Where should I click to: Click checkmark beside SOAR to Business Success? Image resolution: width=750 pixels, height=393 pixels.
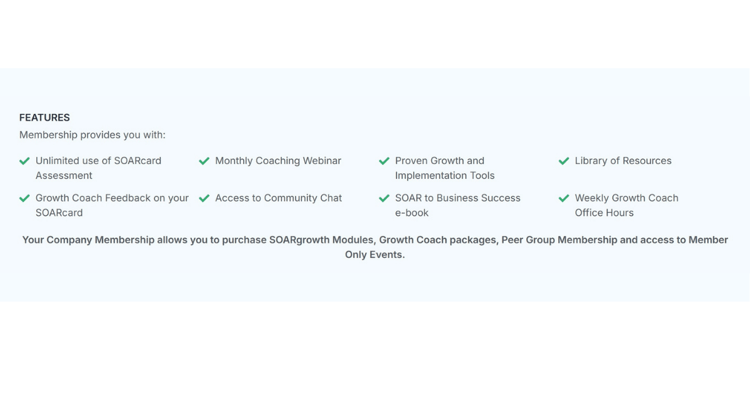pos(384,198)
